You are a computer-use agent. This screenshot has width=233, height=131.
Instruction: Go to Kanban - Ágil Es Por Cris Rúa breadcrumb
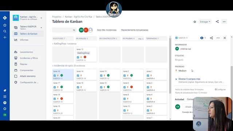(x=79, y=17)
